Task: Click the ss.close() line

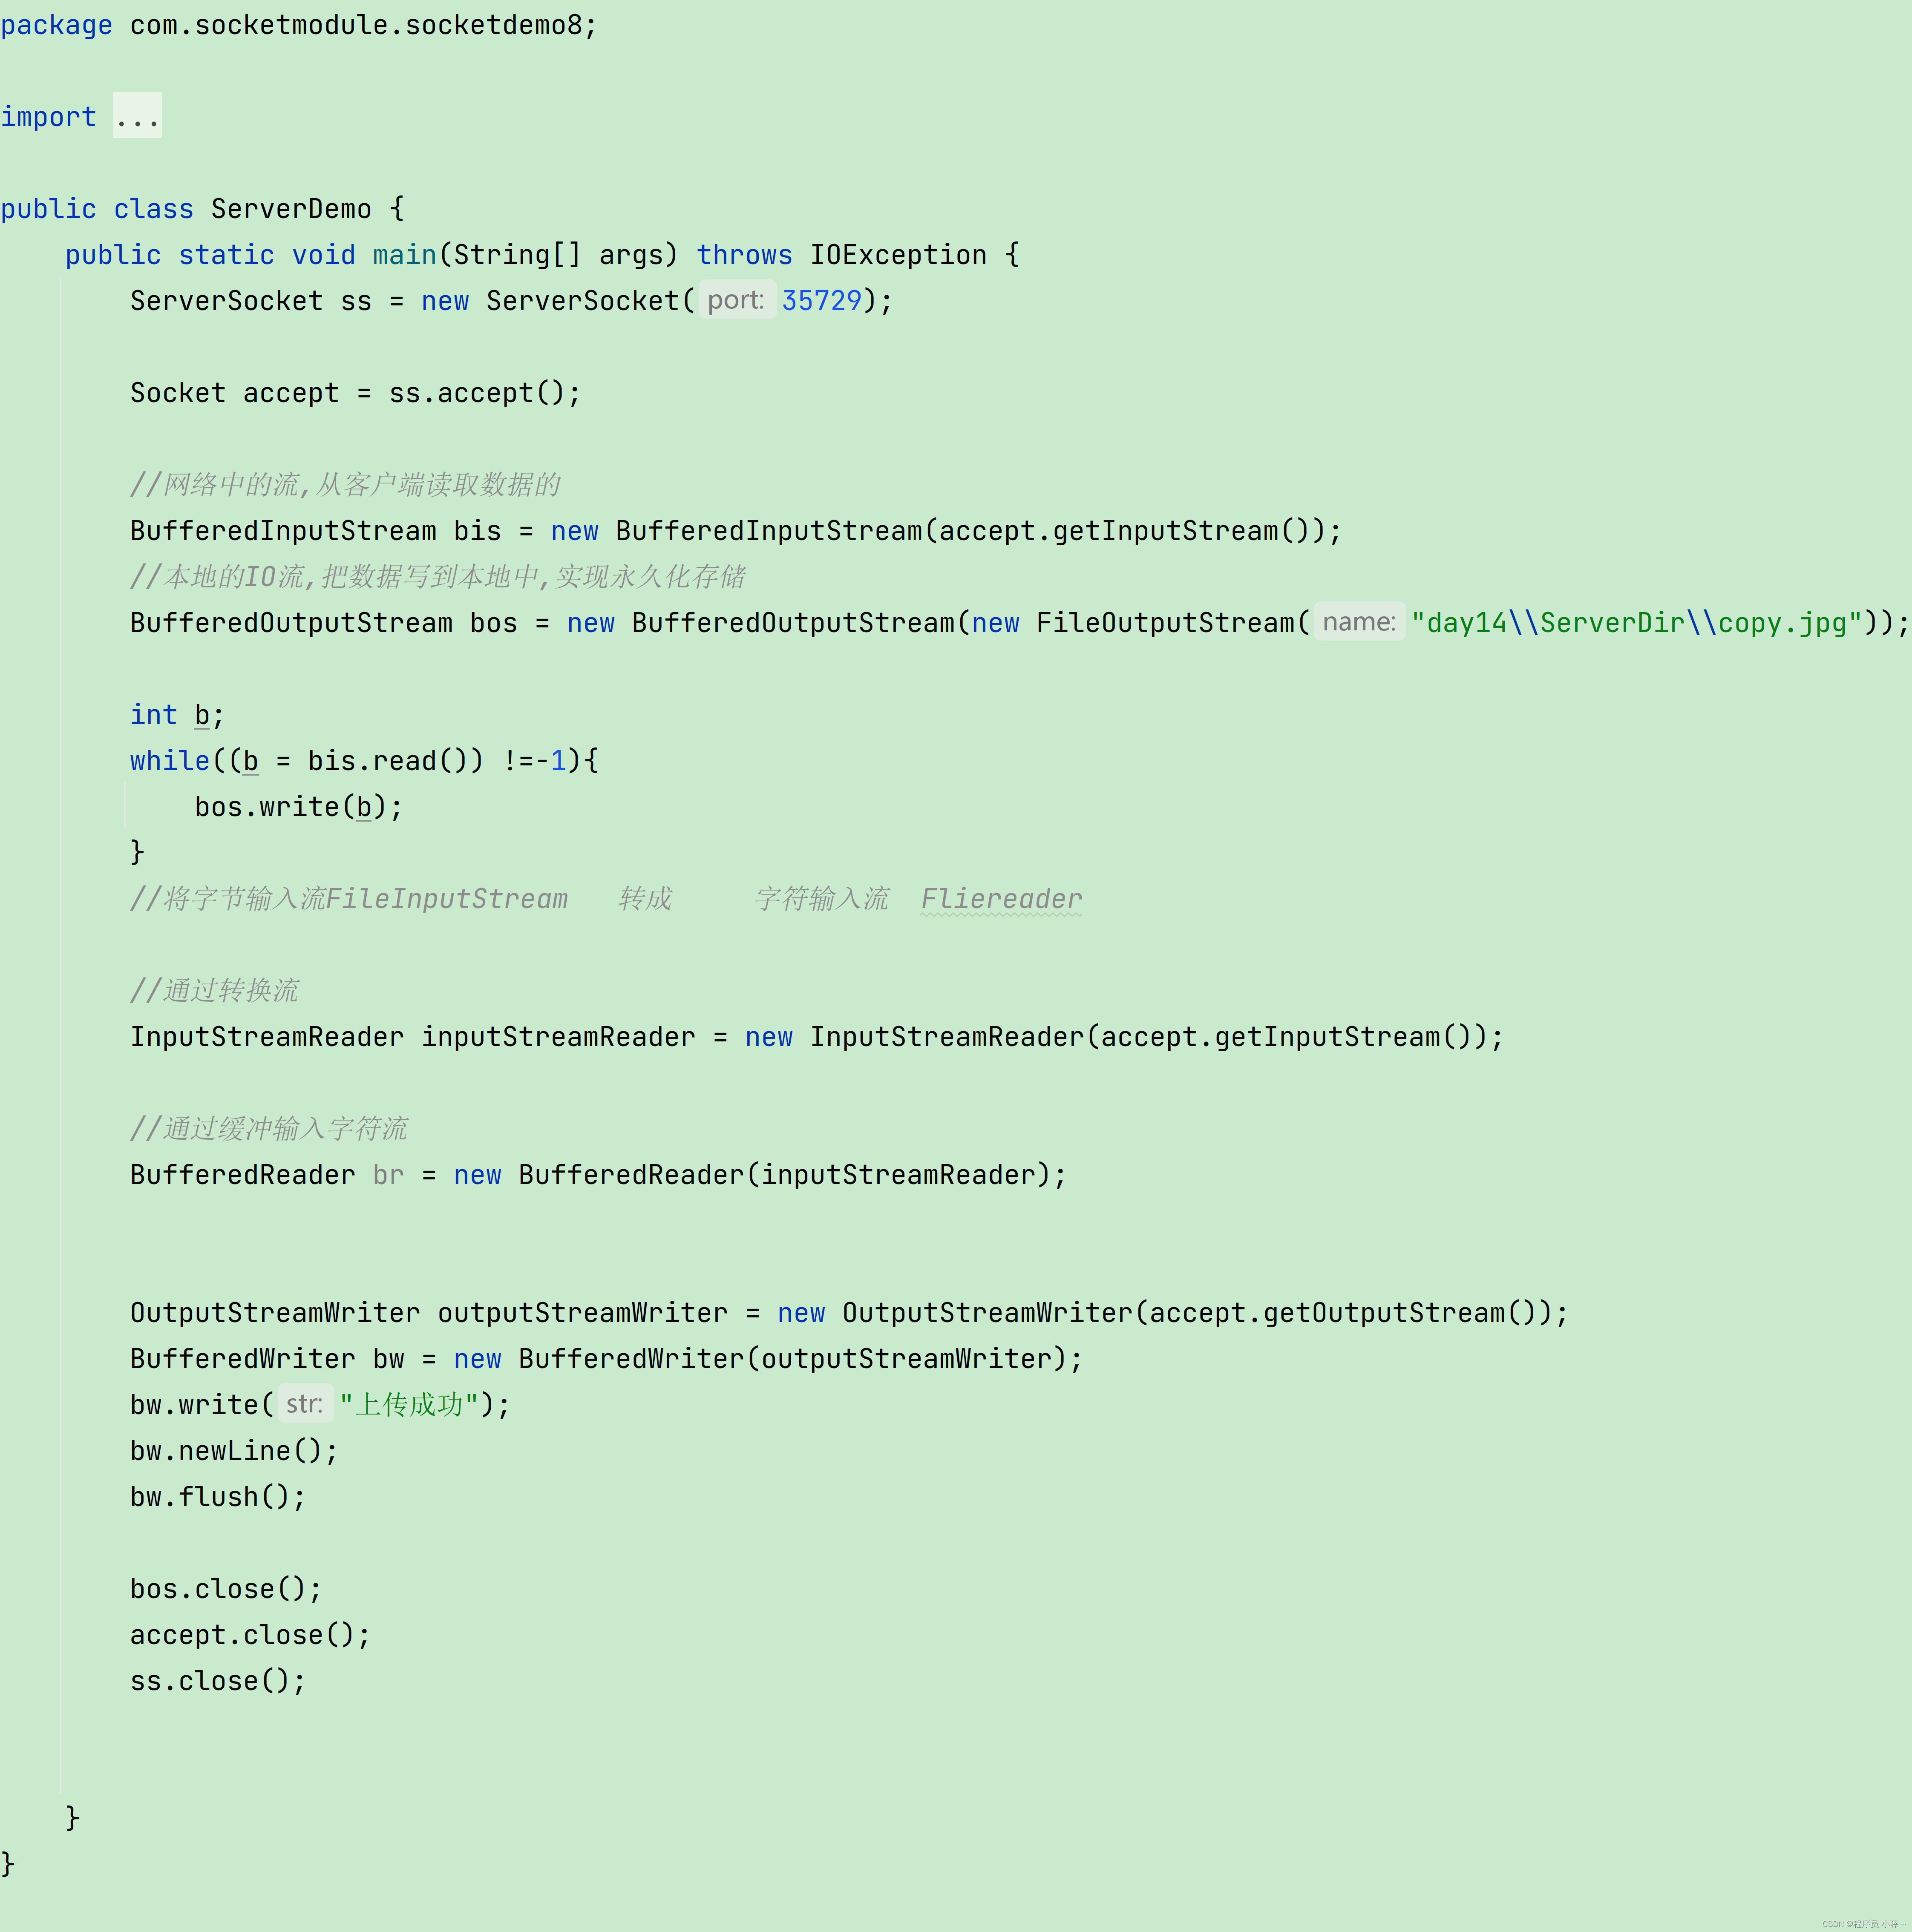Action: [216, 1681]
